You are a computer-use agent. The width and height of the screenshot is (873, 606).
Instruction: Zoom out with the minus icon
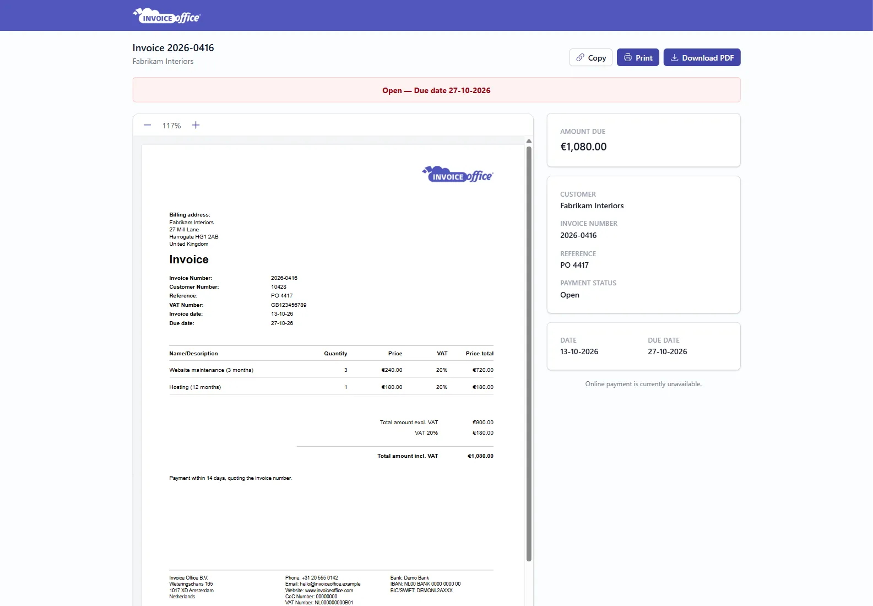pos(147,125)
